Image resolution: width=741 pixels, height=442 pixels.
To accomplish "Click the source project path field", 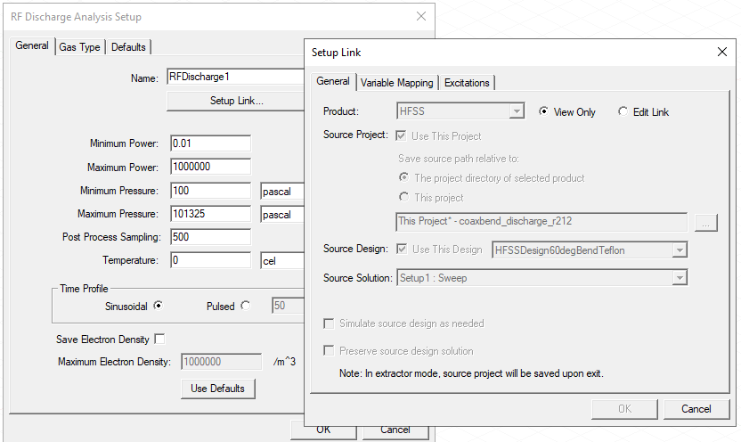I will [x=541, y=221].
